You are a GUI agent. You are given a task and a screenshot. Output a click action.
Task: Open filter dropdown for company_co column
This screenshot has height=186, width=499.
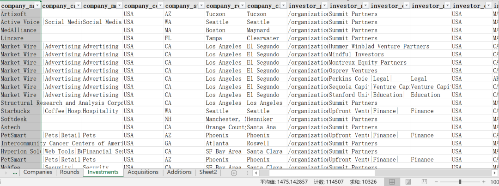pyautogui.click(x=160, y=6)
